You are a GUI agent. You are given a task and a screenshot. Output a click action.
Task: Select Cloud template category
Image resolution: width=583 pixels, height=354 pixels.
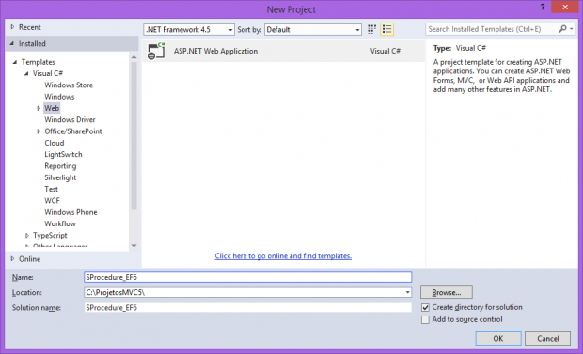point(55,143)
